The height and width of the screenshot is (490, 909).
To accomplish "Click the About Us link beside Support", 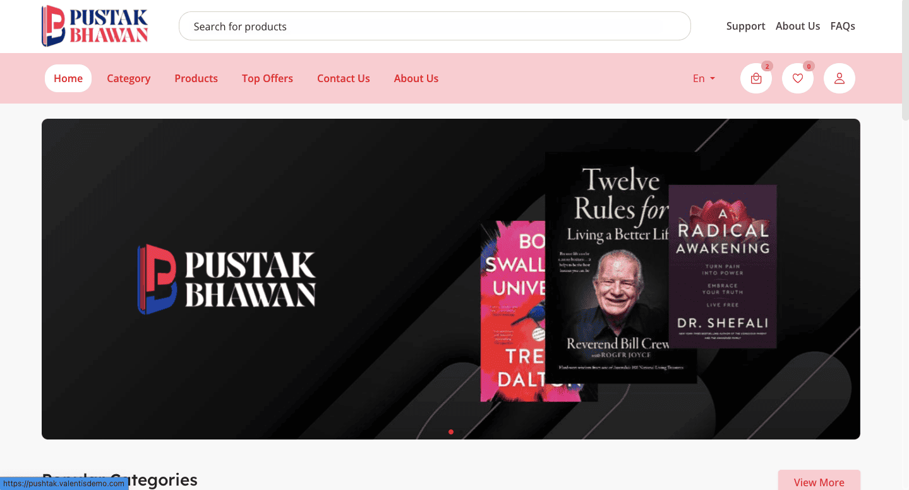I will pos(797,26).
